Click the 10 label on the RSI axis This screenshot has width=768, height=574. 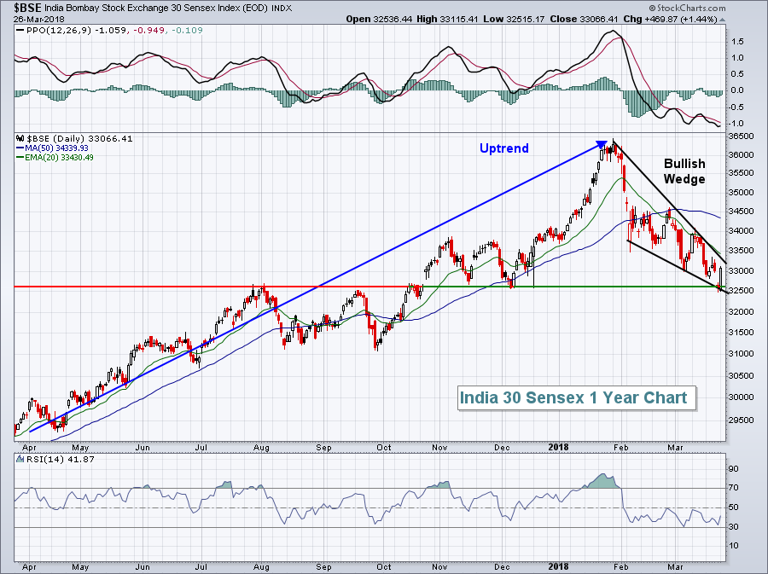(x=734, y=546)
